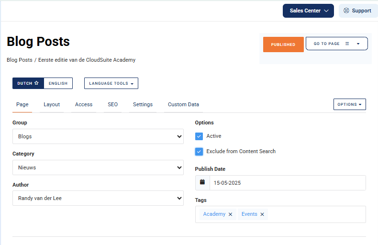Switch to the Page tab
The image size is (378, 245).
(22, 104)
